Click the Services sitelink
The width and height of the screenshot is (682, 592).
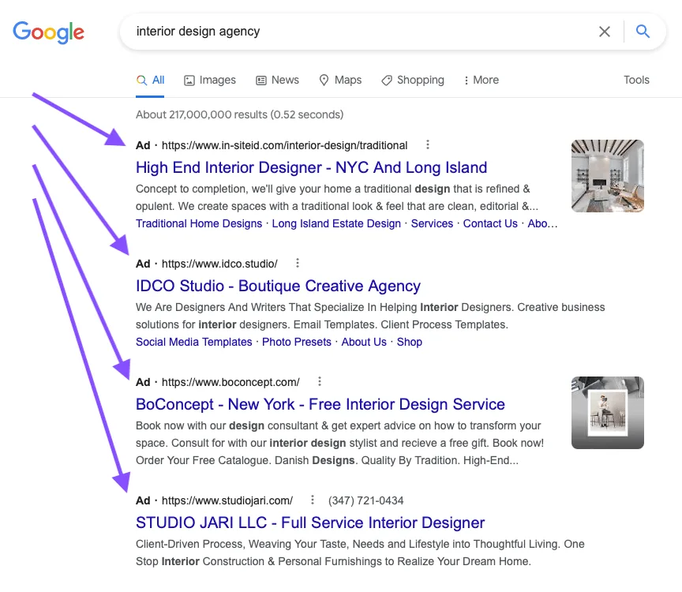[432, 223]
